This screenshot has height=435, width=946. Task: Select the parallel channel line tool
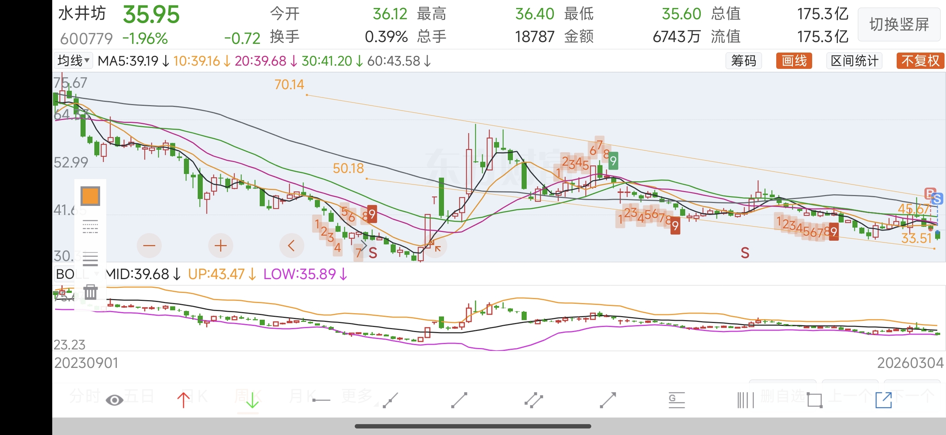(x=533, y=400)
